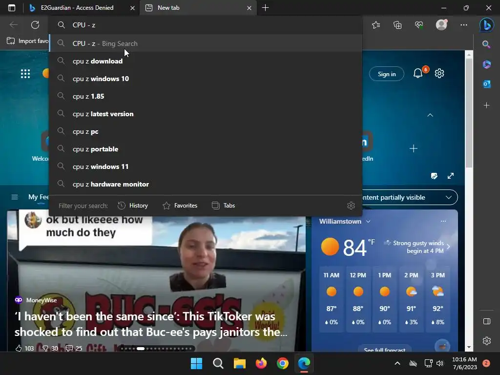Click See full forecast link
This screenshot has height=375, width=500.
385,349
